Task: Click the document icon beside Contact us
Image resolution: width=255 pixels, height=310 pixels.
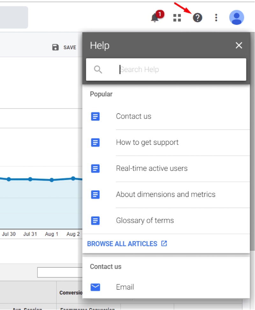Action: click(95, 116)
